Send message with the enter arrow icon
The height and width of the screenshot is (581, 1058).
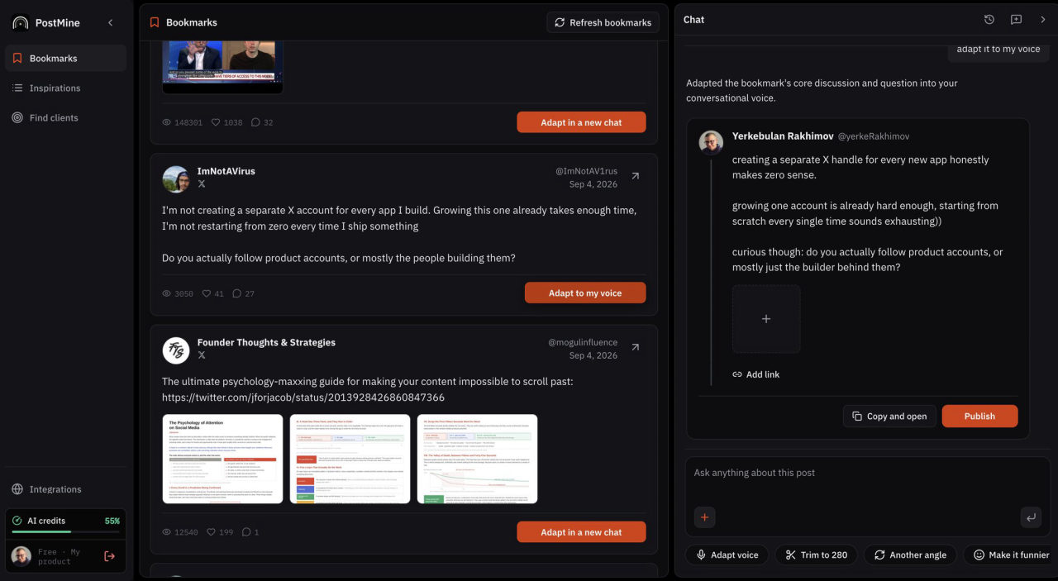[1031, 517]
